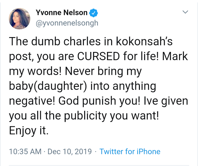Click the word "anything" in the tweet
The width and height of the screenshot is (198, 166).
click(134, 86)
